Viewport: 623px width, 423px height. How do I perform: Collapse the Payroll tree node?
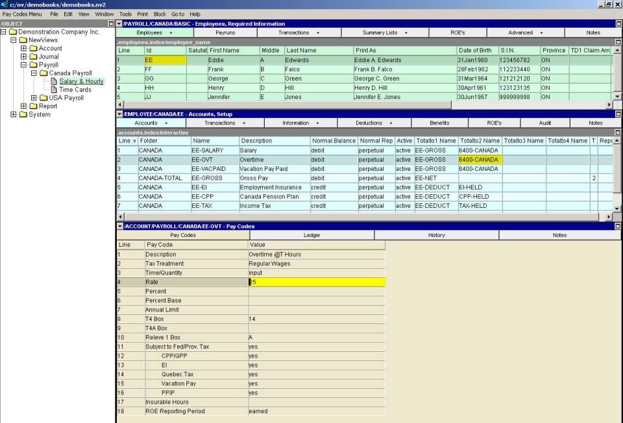tap(24, 65)
